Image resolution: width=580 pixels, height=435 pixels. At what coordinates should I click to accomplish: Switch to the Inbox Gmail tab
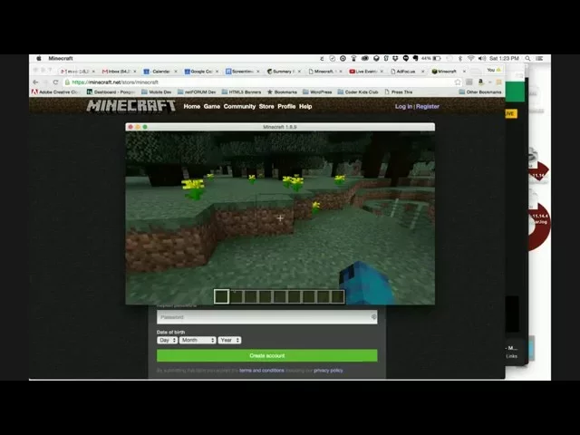point(119,71)
